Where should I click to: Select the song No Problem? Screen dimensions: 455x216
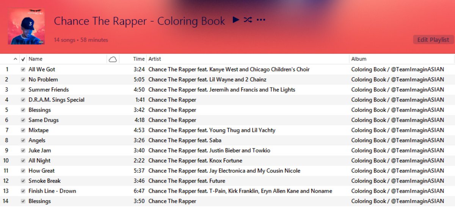click(43, 80)
